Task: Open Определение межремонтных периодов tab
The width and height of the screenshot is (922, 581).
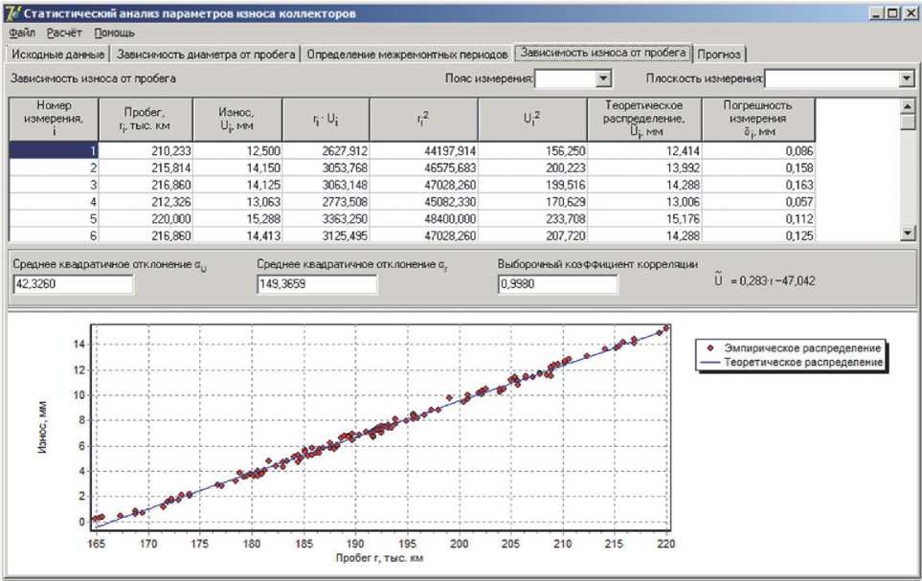Action: pos(407,54)
